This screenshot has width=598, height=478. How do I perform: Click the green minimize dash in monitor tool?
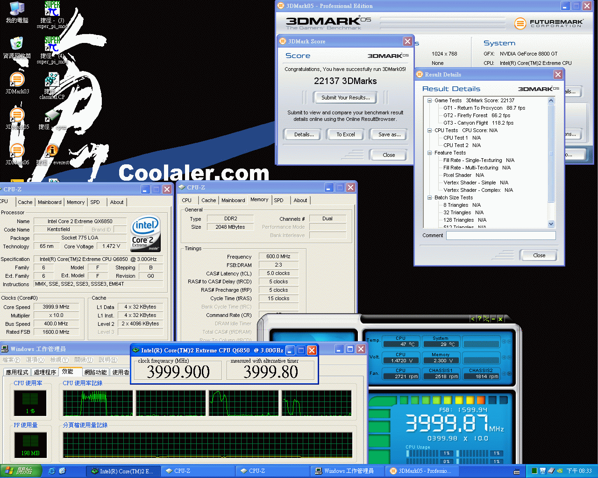click(x=493, y=319)
